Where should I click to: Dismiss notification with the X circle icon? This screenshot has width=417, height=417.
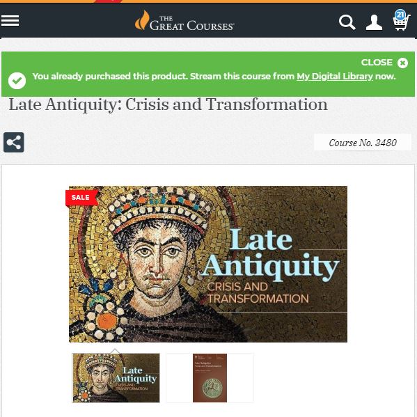pyautogui.click(x=402, y=63)
